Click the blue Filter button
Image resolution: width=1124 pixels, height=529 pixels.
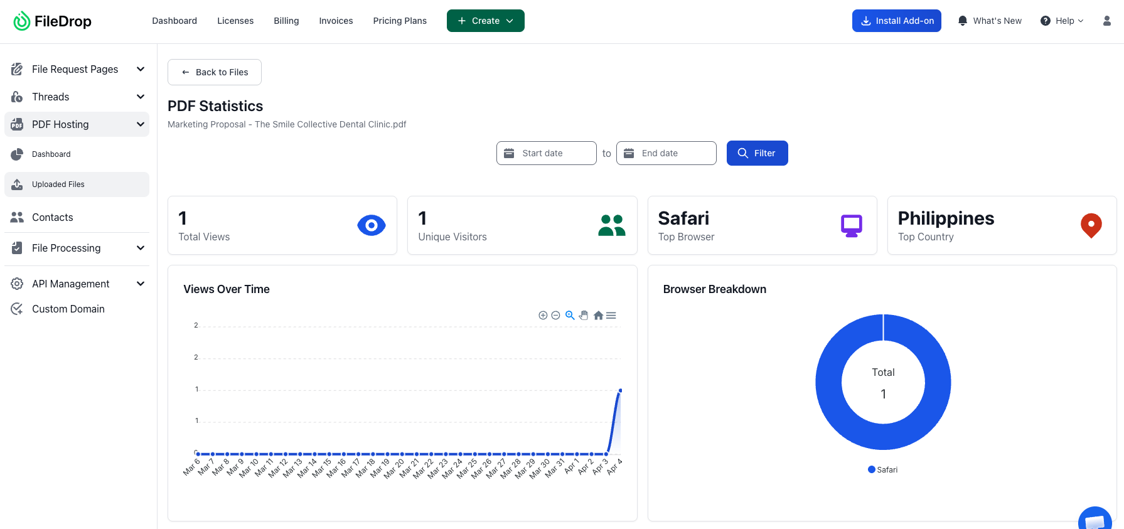[x=757, y=153]
